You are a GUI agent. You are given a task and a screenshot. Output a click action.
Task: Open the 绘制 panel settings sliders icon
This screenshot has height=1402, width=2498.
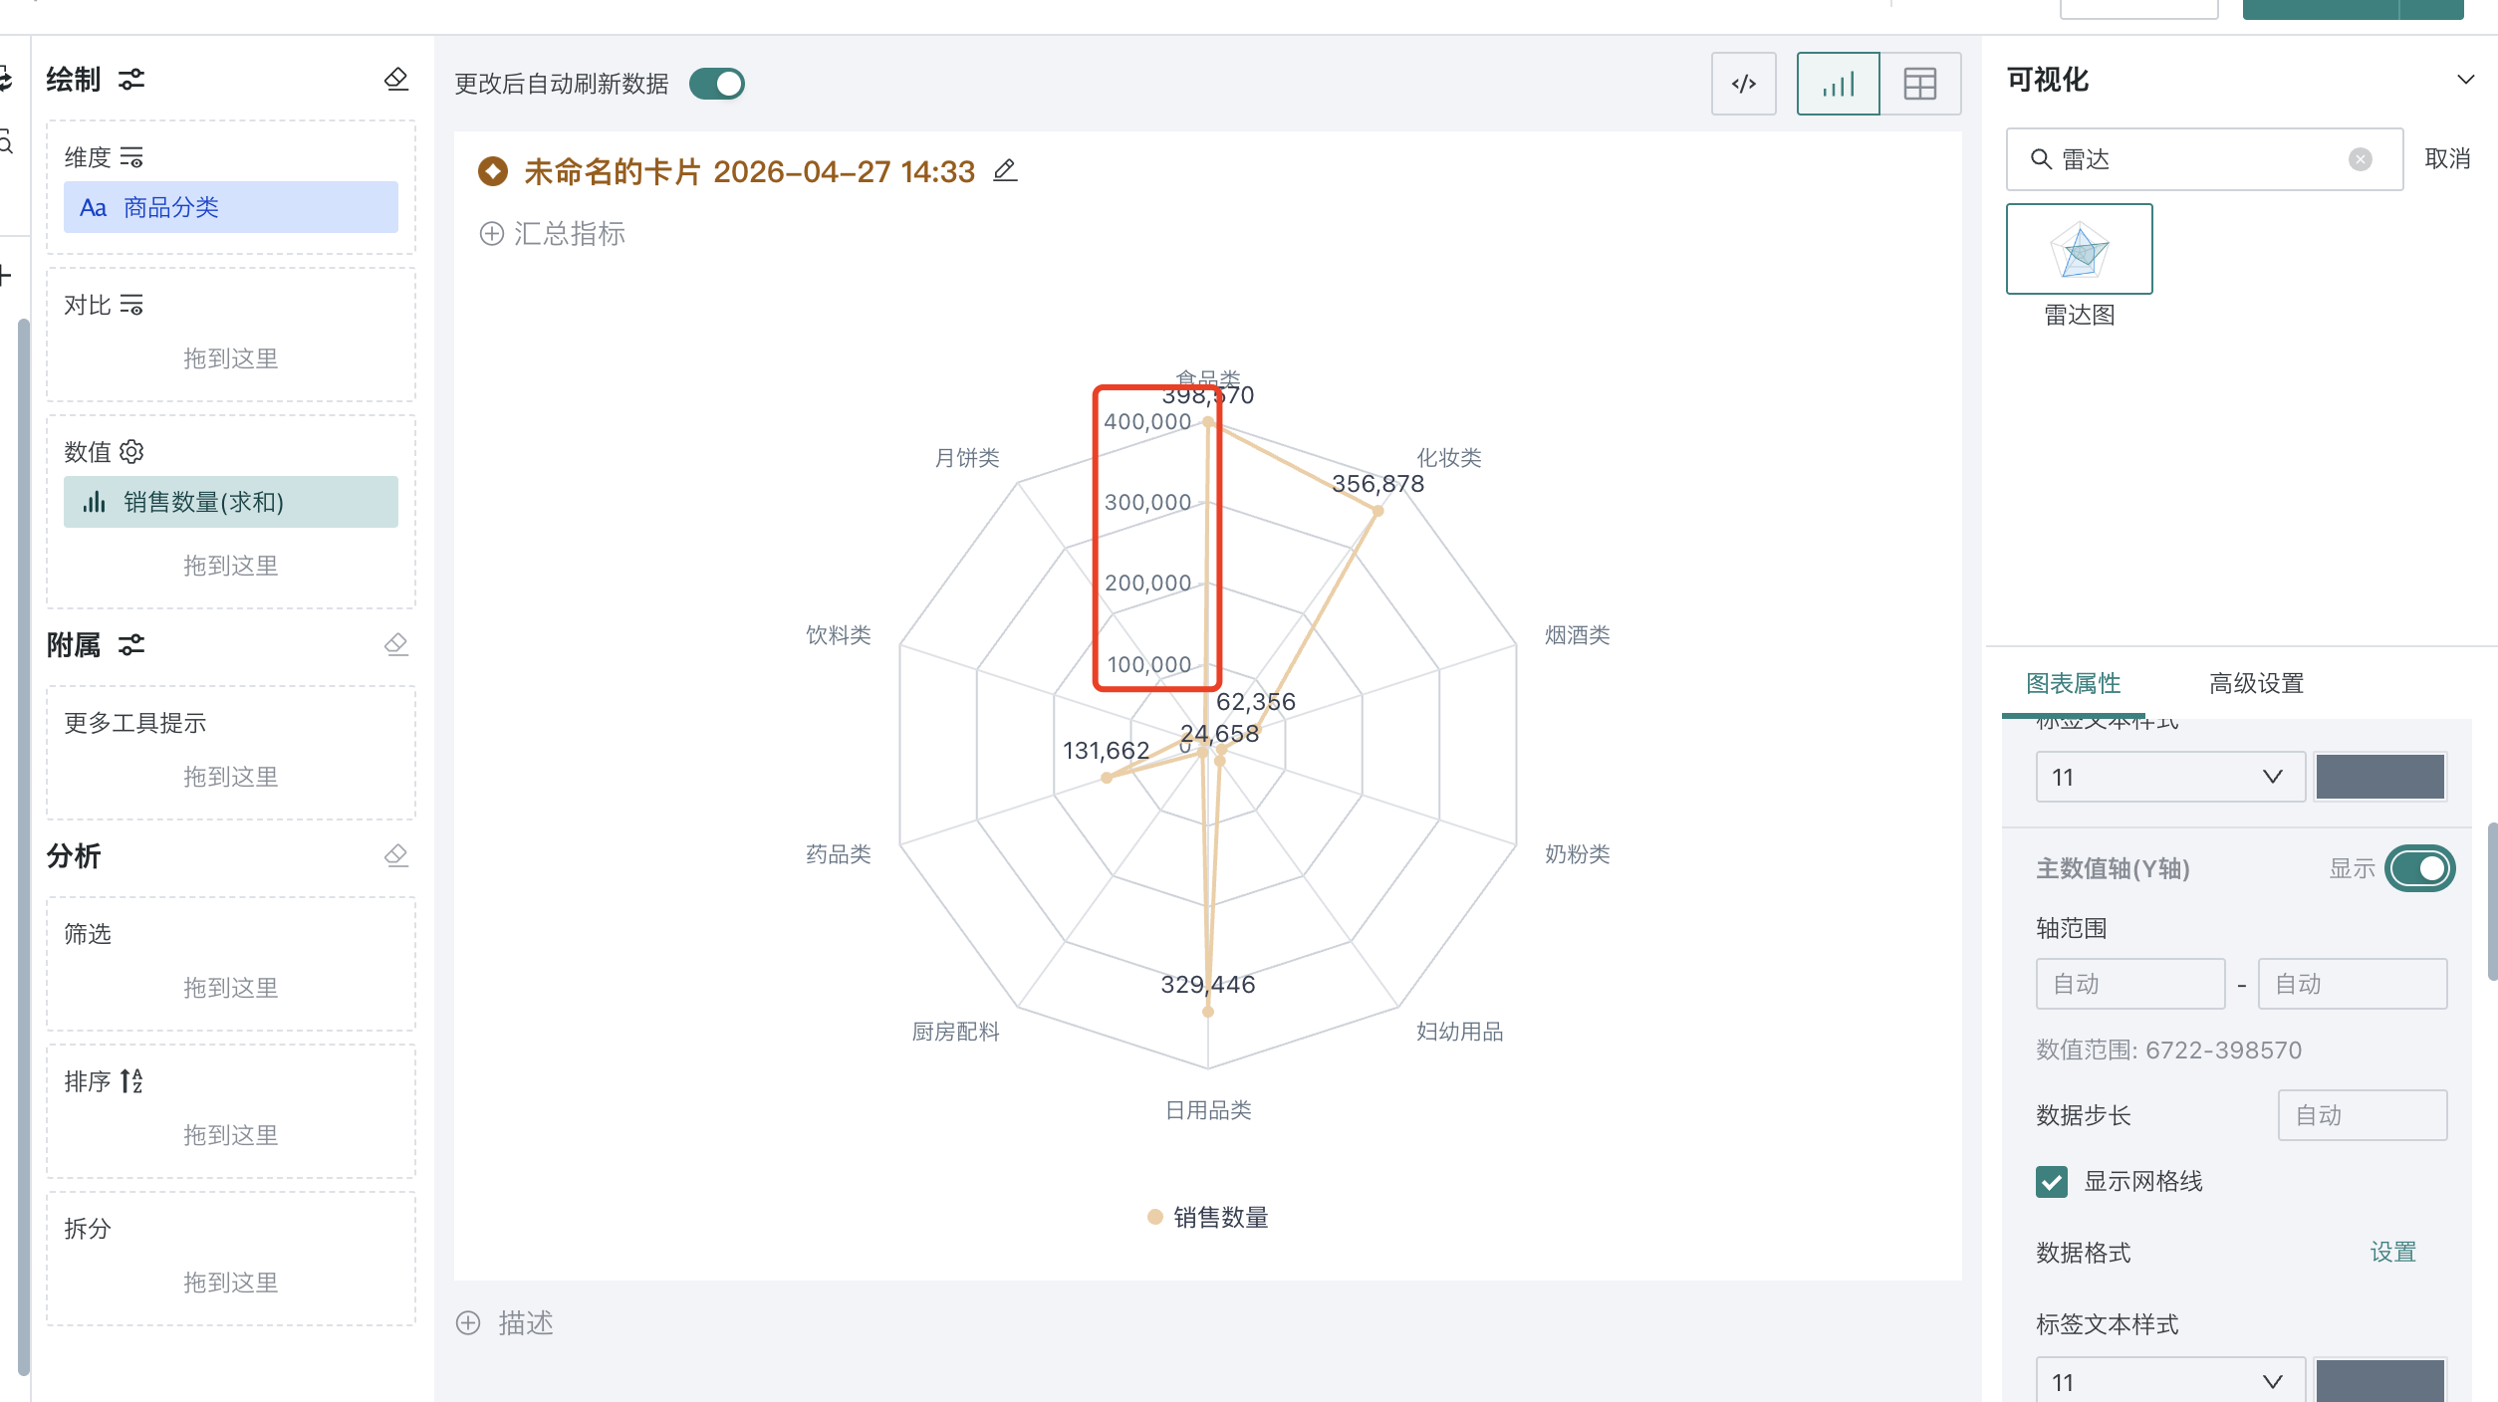click(x=131, y=80)
